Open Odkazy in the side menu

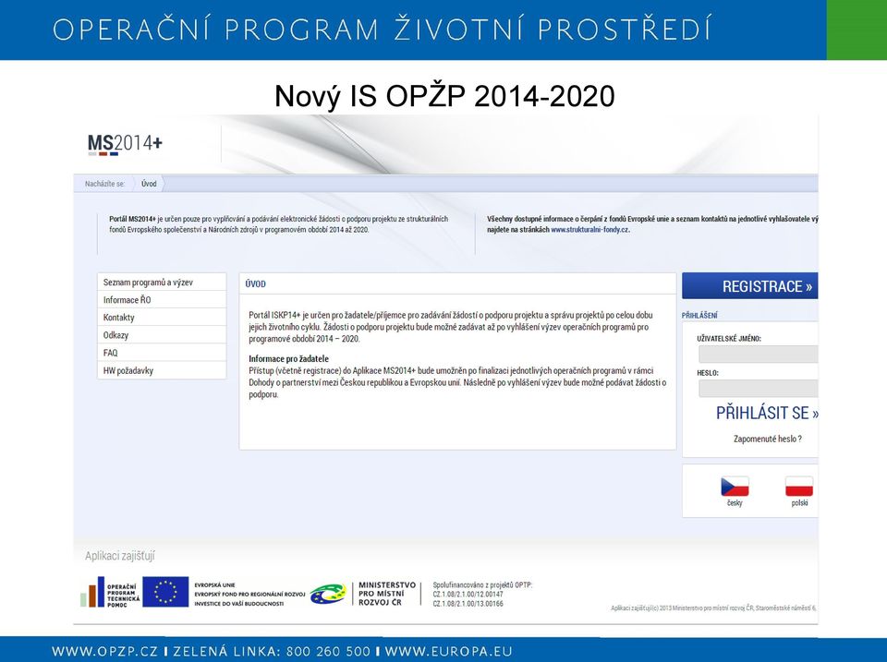[162, 334]
